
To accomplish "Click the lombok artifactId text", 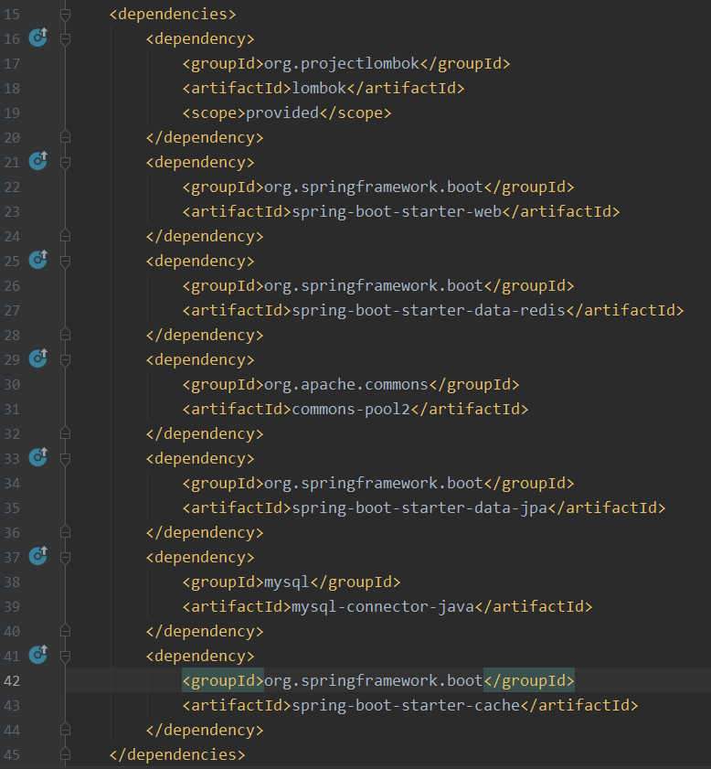I will [x=319, y=89].
